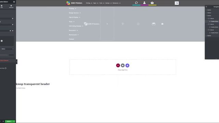Select the third Creative Button in Navigator

[214, 33]
